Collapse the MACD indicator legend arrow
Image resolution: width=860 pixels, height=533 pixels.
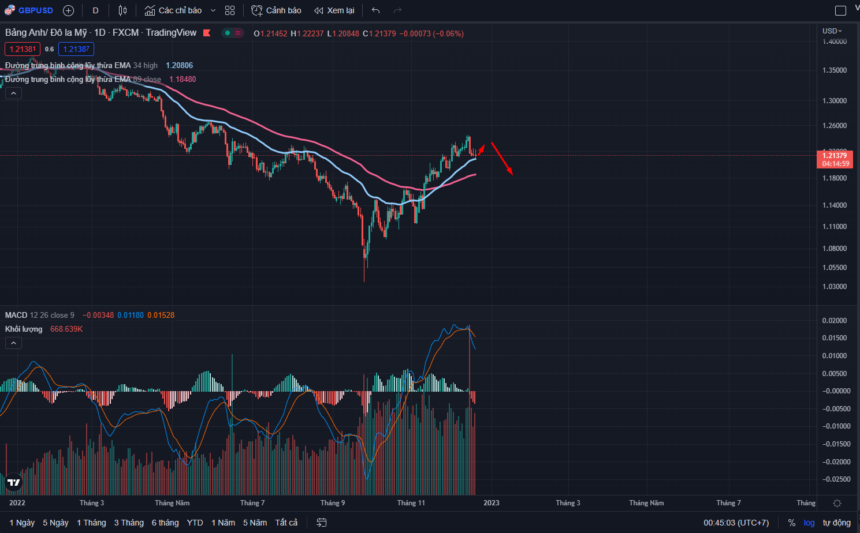click(13, 343)
